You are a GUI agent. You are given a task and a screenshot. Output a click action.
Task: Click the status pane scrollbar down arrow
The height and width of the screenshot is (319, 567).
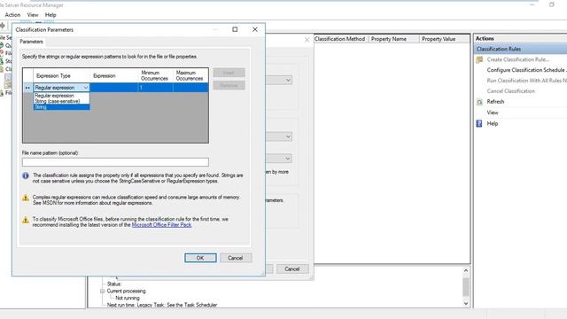click(x=466, y=303)
